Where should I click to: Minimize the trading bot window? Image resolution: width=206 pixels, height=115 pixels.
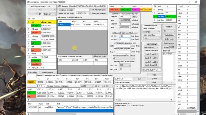182,2
